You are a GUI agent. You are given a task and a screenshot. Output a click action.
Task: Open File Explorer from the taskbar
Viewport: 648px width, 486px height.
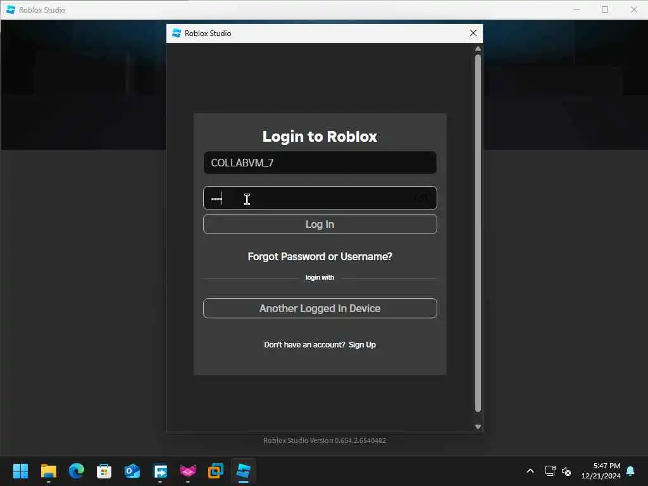point(48,471)
